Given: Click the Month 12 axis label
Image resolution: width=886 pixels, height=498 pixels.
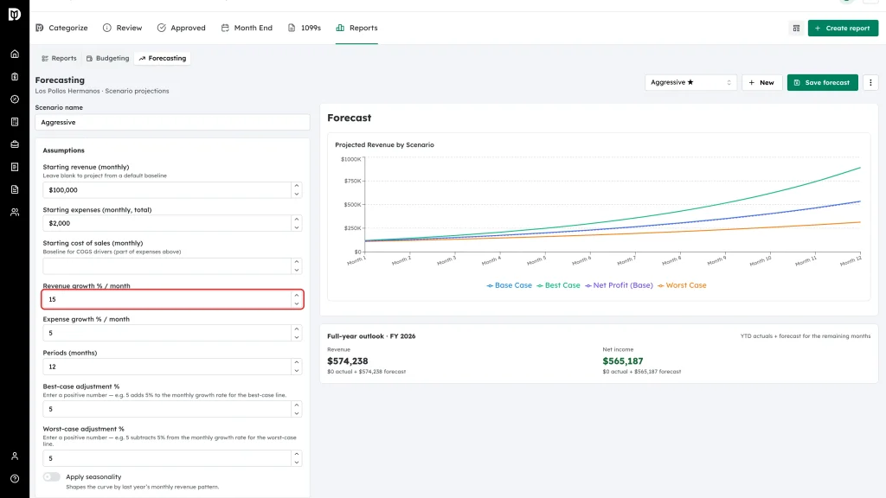Looking at the screenshot, I should (851, 261).
